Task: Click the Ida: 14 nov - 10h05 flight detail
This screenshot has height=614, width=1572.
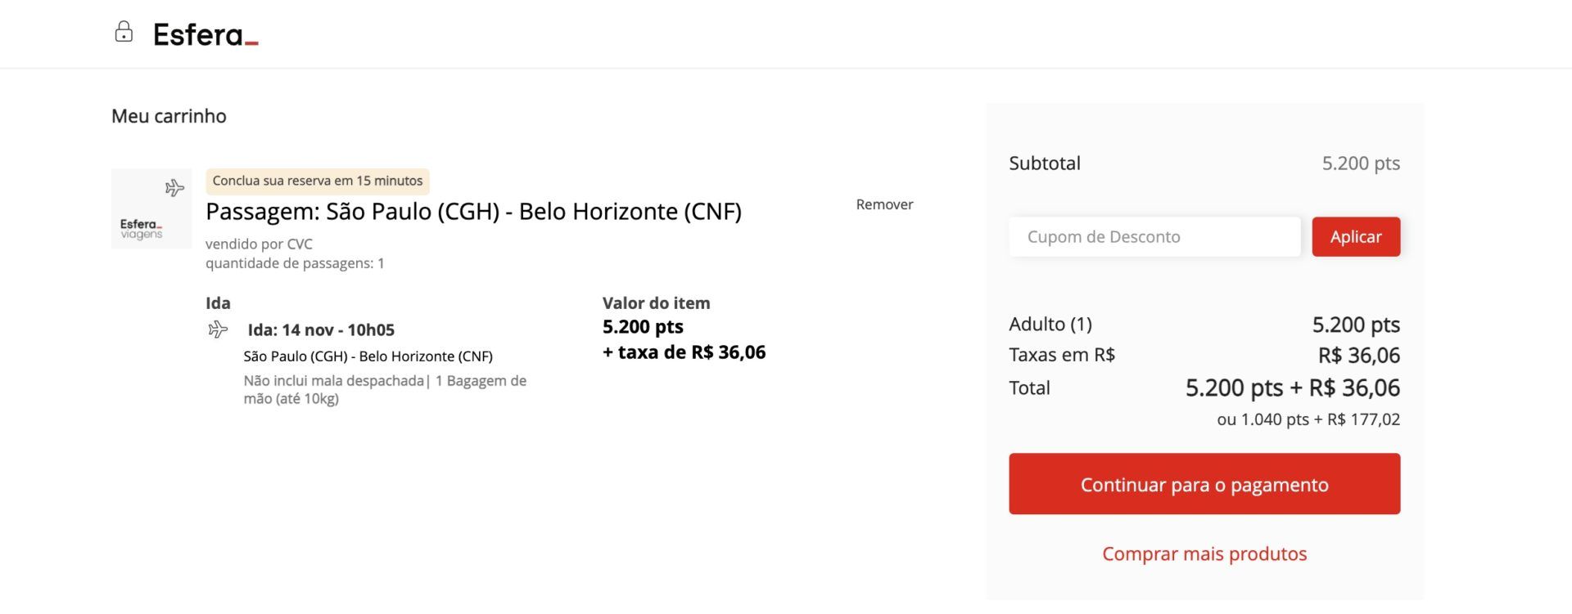Action: click(321, 330)
